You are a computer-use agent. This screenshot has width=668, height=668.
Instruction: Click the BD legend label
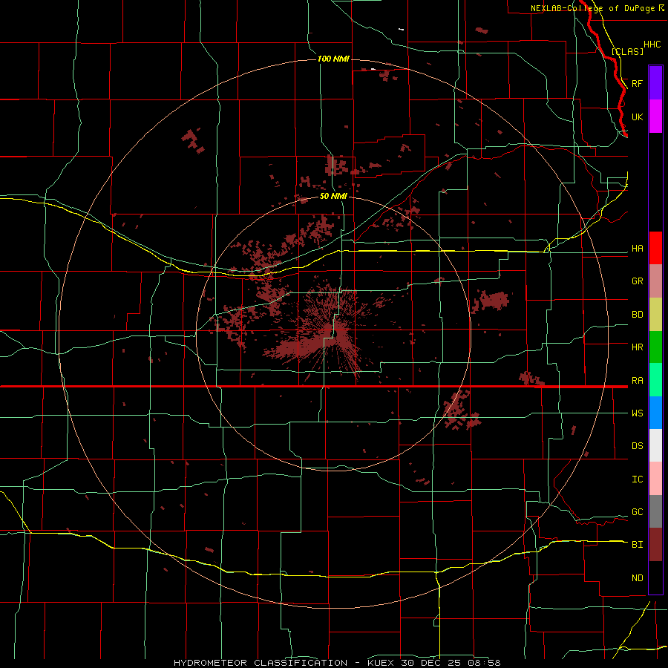pos(638,315)
